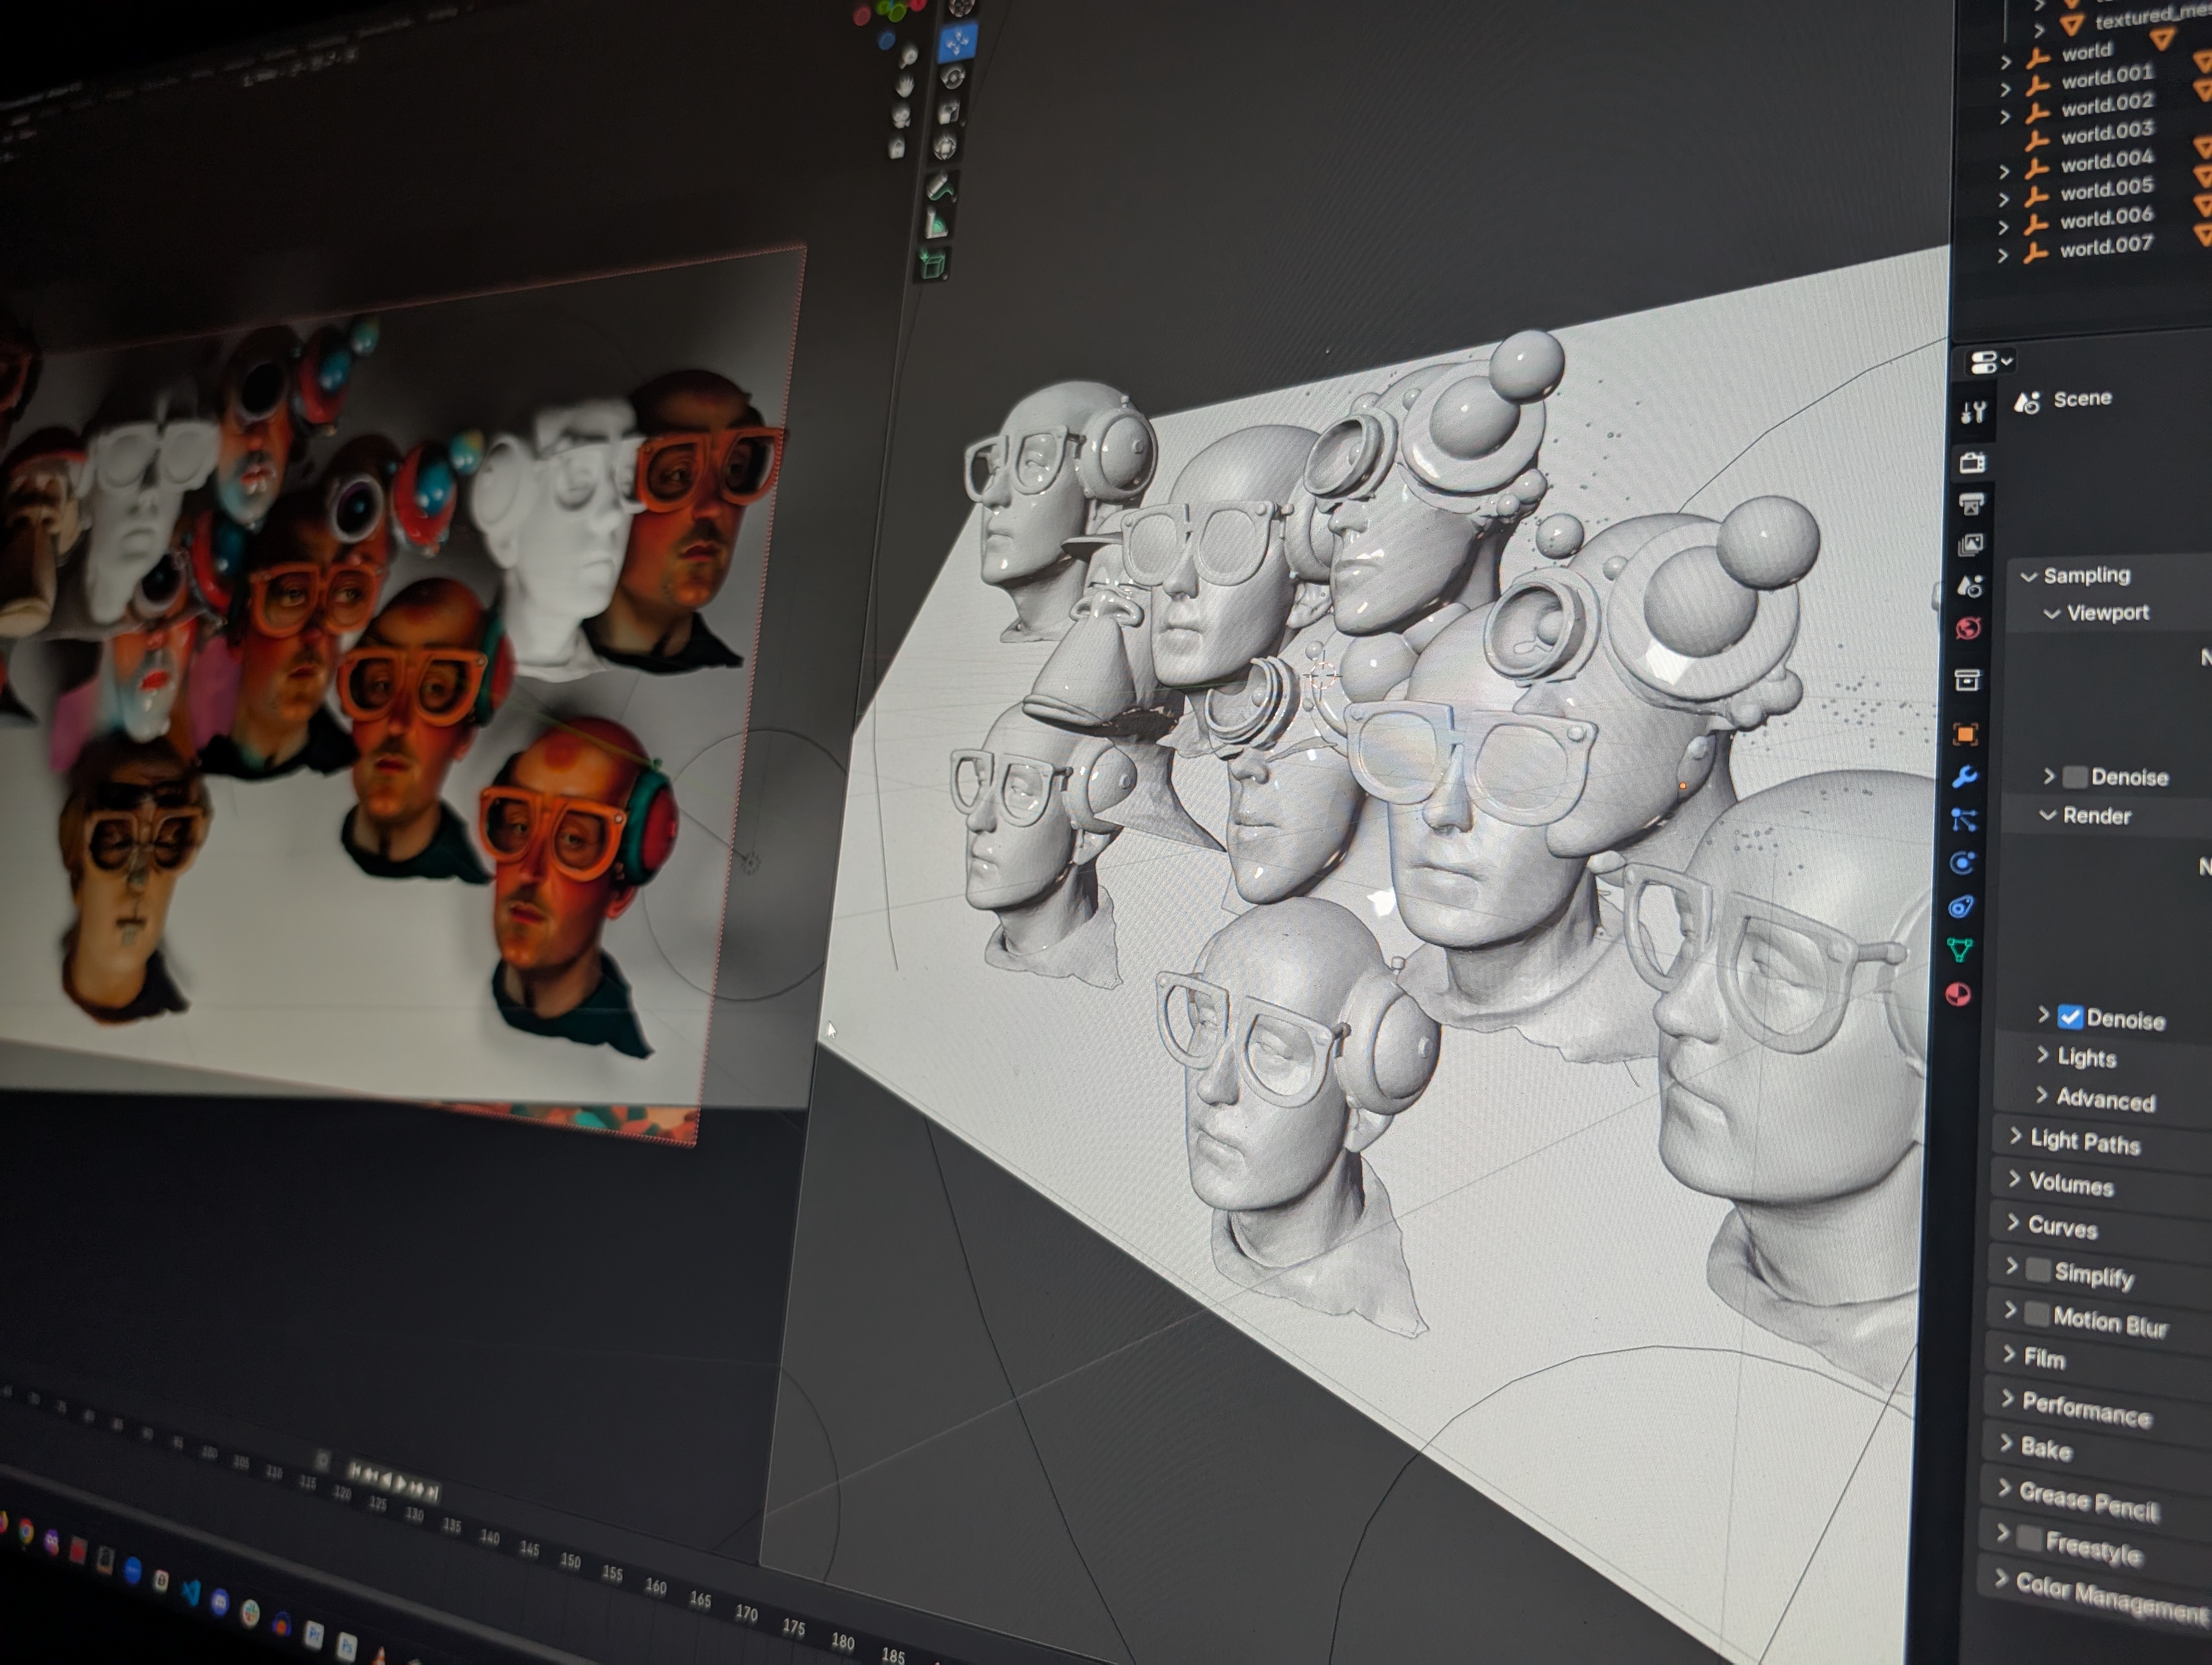The height and width of the screenshot is (1665, 2212).
Task: Select the Scale tool
Action: [948, 113]
